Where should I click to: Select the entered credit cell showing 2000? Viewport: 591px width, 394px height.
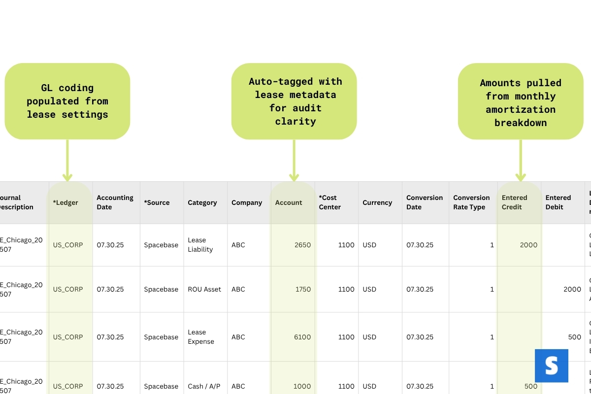pyautogui.click(x=528, y=245)
